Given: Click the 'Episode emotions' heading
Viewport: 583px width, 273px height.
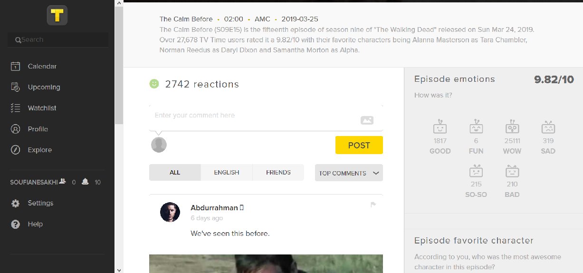Looking at the screenshot, I should click(x=455, y=79).
